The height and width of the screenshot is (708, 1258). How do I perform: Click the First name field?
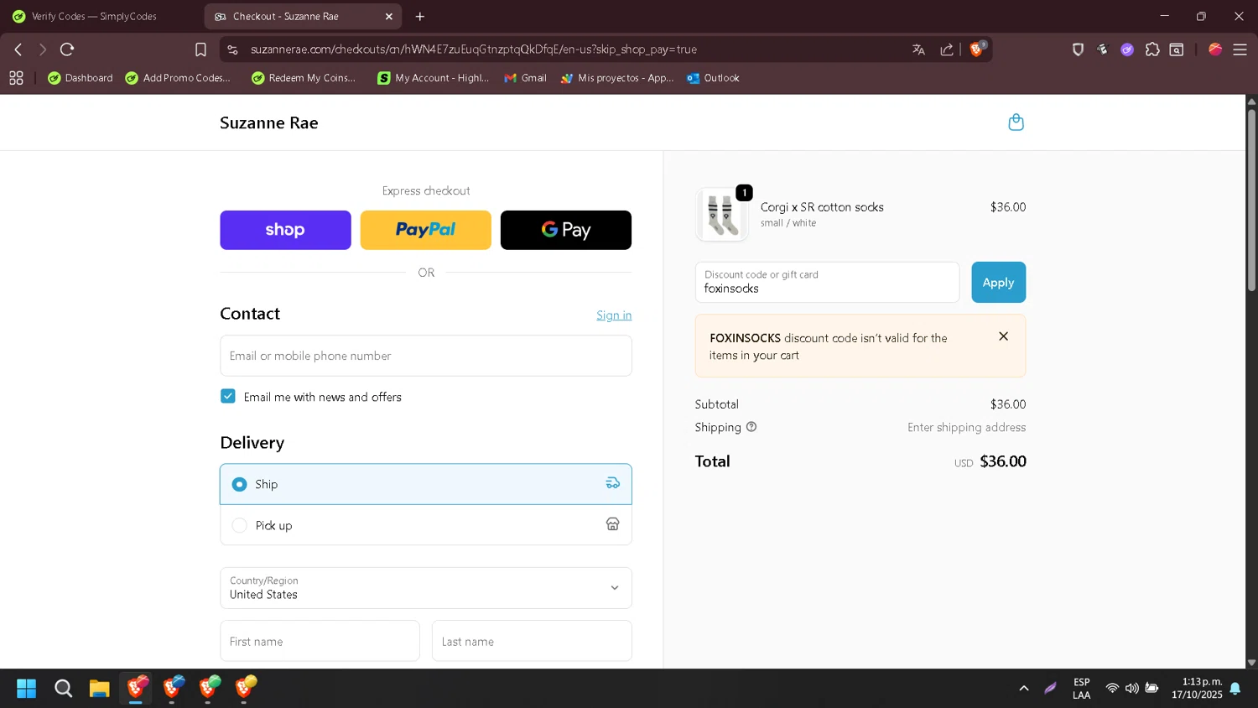320,641
